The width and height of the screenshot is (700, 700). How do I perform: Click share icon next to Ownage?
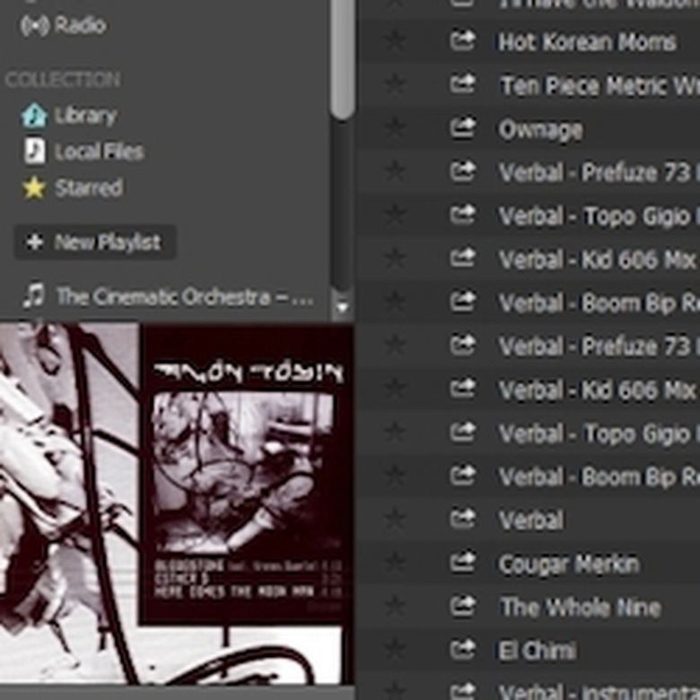point(462,129)
